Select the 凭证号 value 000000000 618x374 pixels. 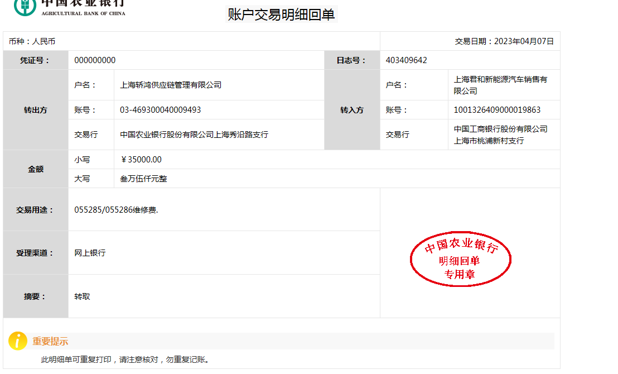coord(95,60)
